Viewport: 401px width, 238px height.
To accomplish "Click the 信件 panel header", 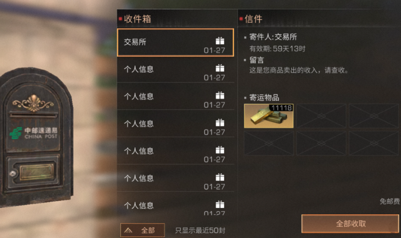I will 253,19.
